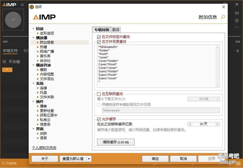
Task: Enable 在互联网查找 checkbox
Action: pos(99,94)
